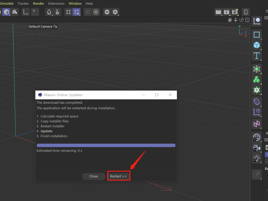The width and height of the screenshot is (268, 201).
Task: Click the Text spline tool icon
Action: 257,55
